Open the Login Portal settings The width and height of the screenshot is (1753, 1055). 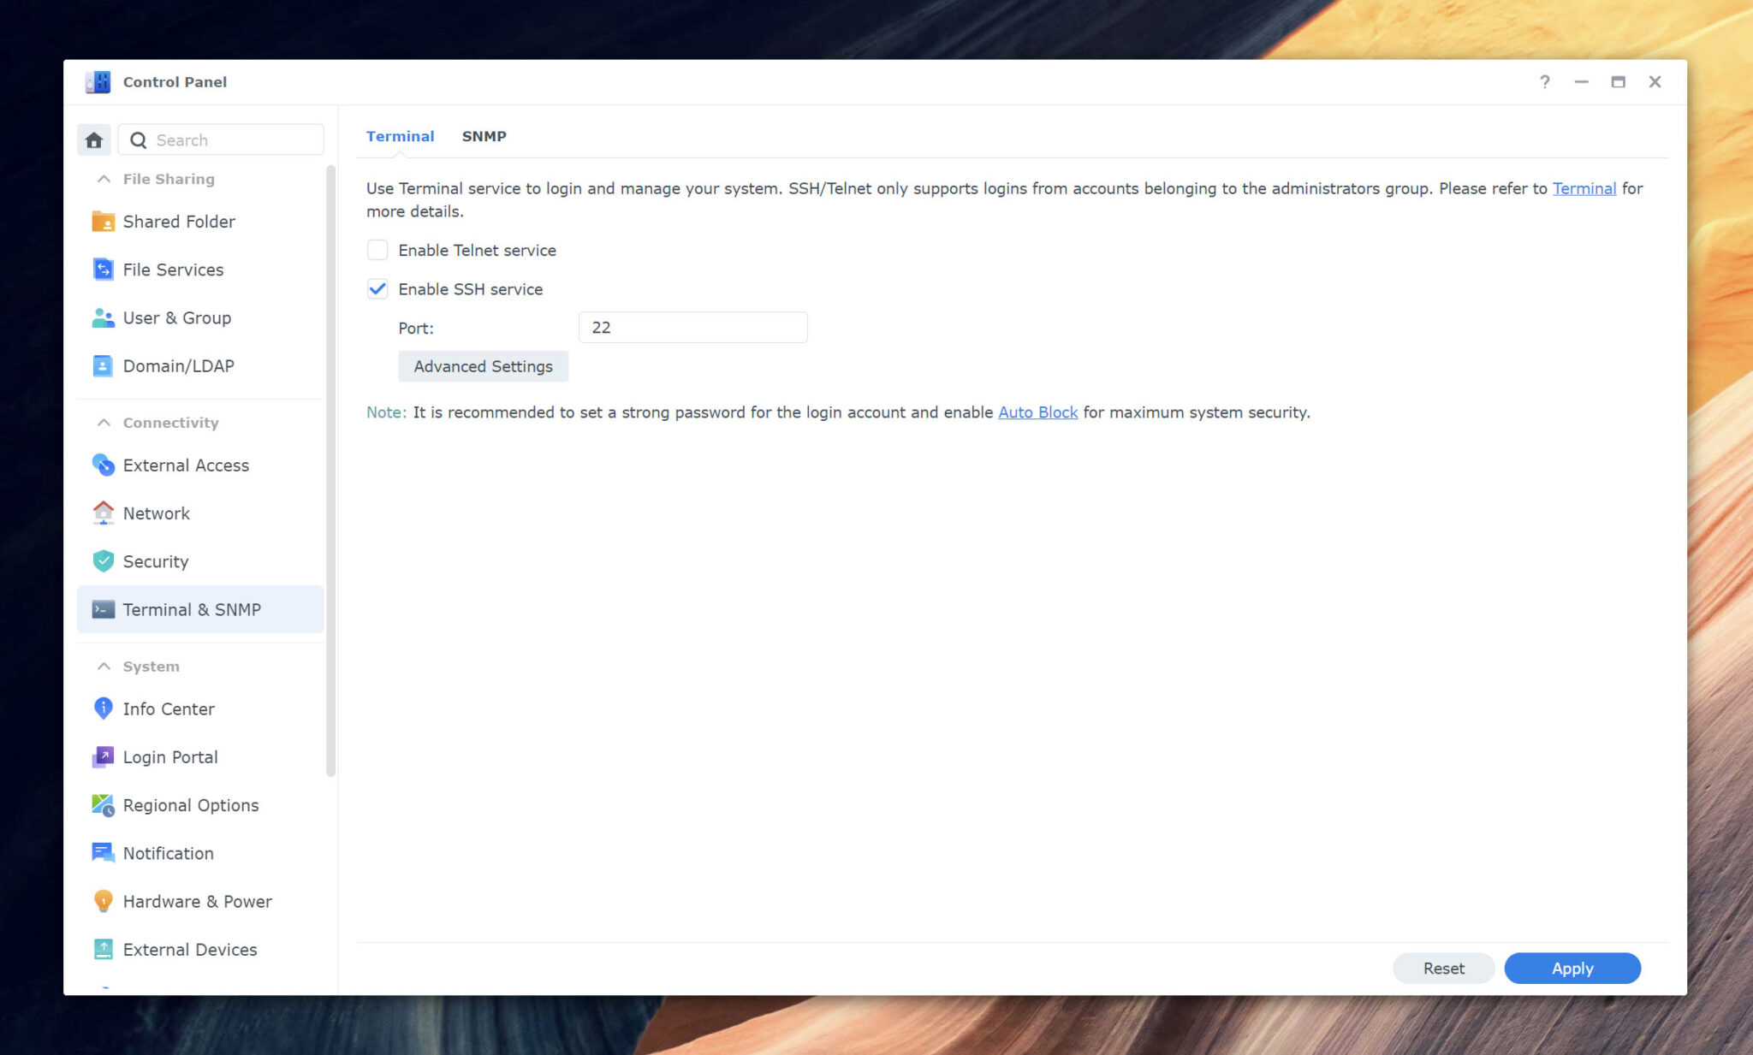pos(170,756)
